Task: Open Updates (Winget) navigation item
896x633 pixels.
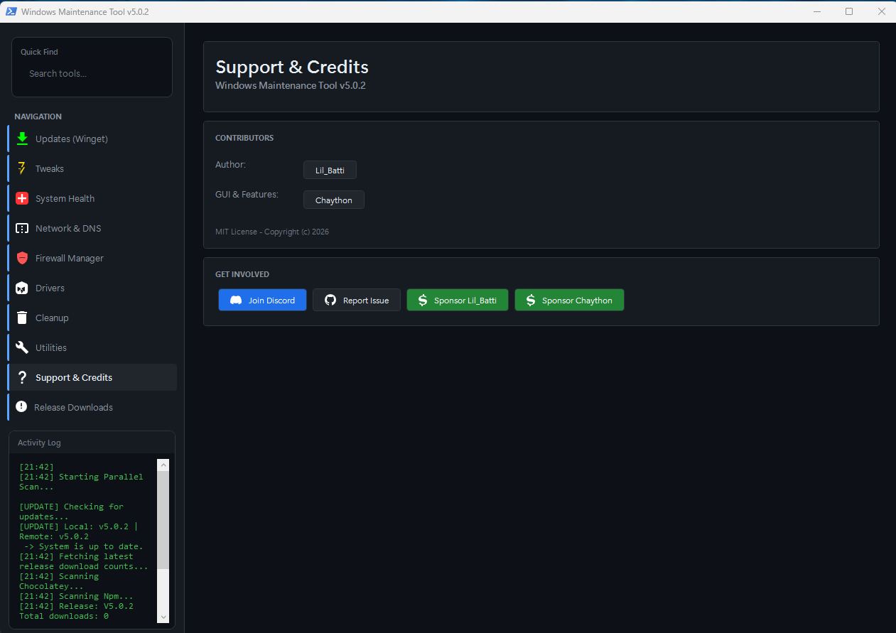Action: coord(92,139)
